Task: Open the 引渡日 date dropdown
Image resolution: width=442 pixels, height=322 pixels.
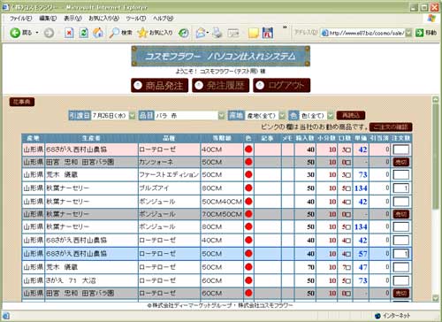Action: click(133, 116)
